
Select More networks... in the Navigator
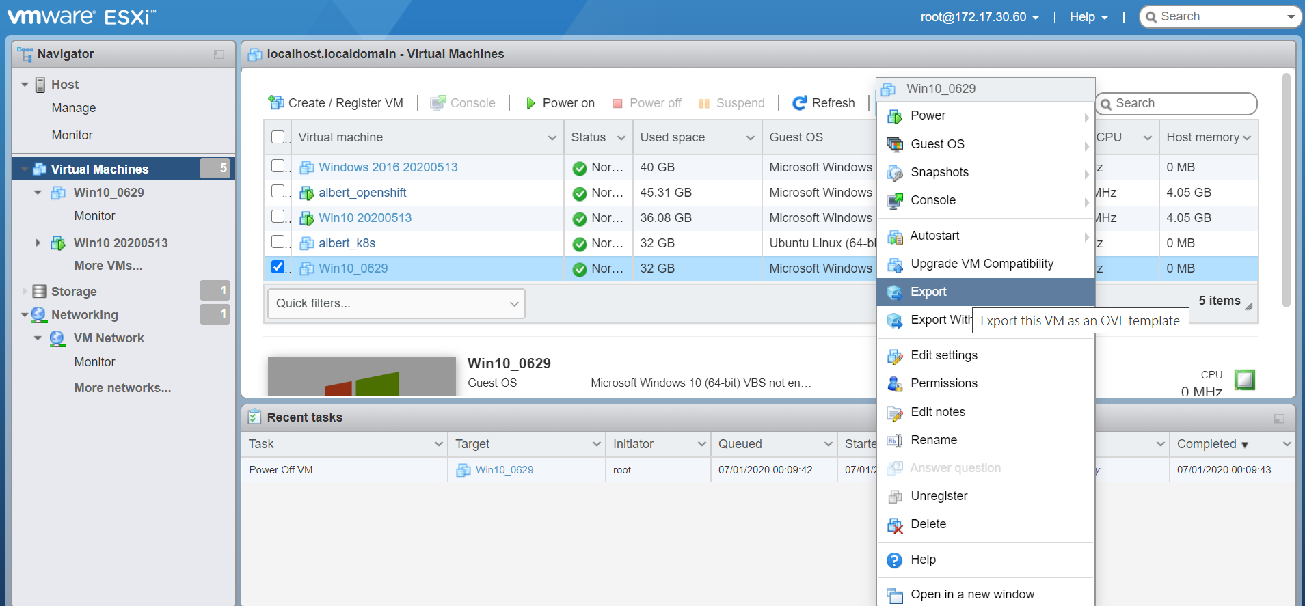coord(122,388)
